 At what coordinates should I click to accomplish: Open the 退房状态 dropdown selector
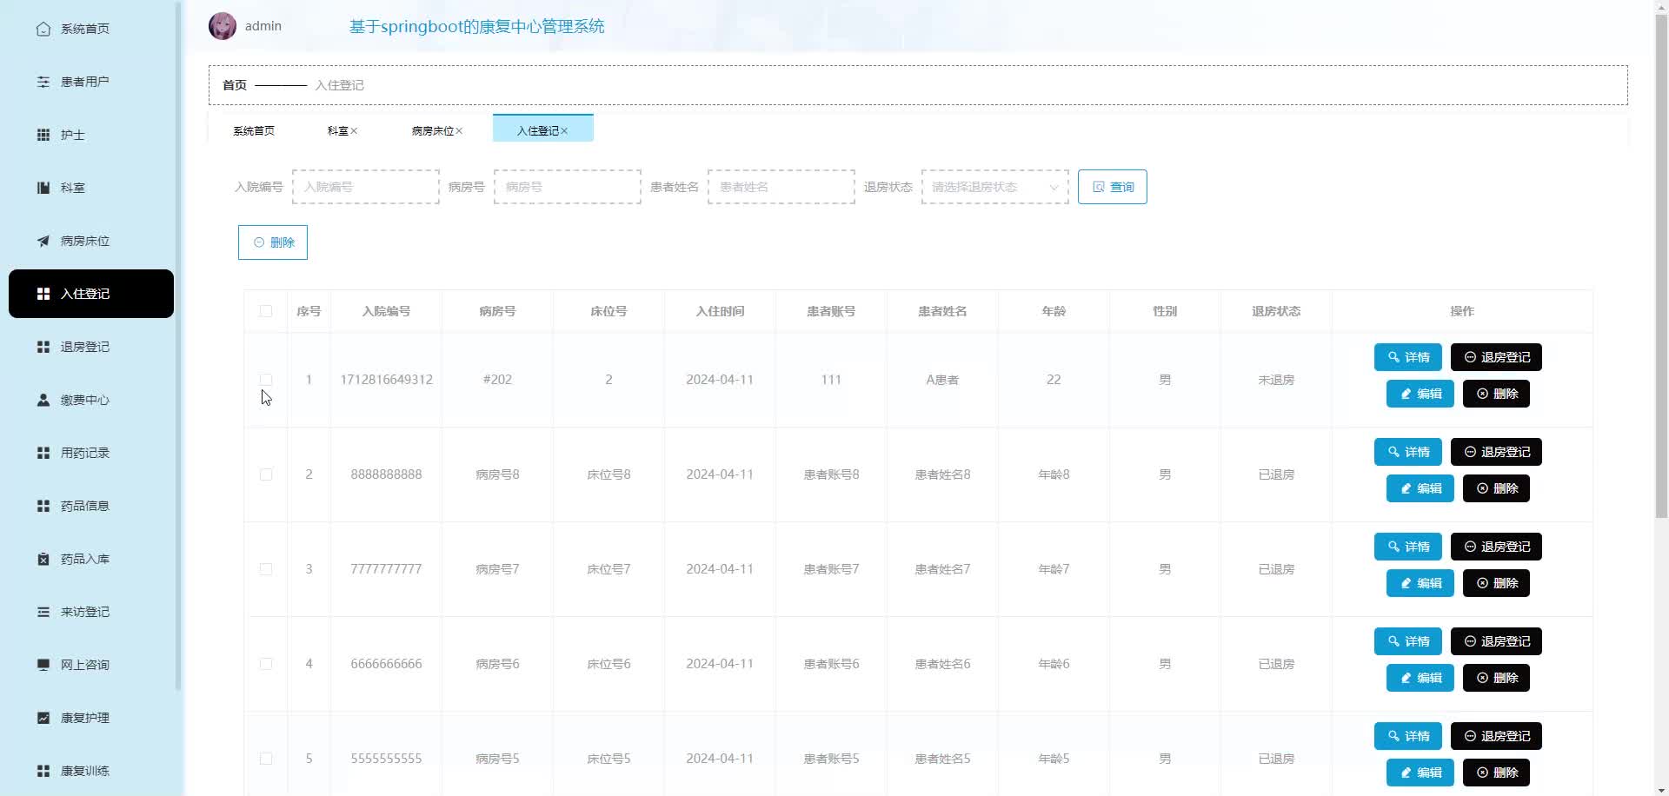[995, 187]
